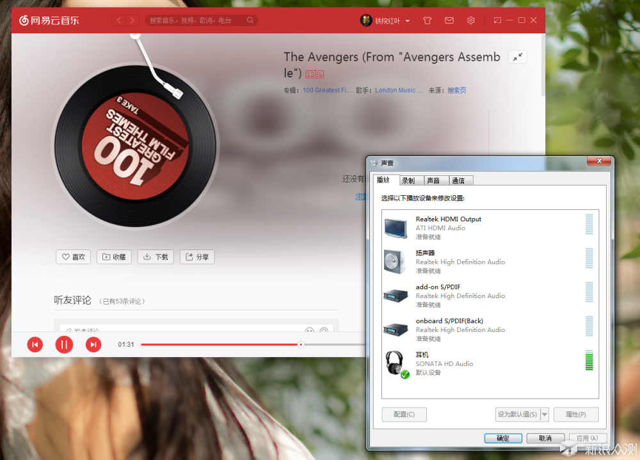Screen dimensions: 640x460
Task: Switch to mini player mode
Action: pyautogui.click(x=497, y=20)
